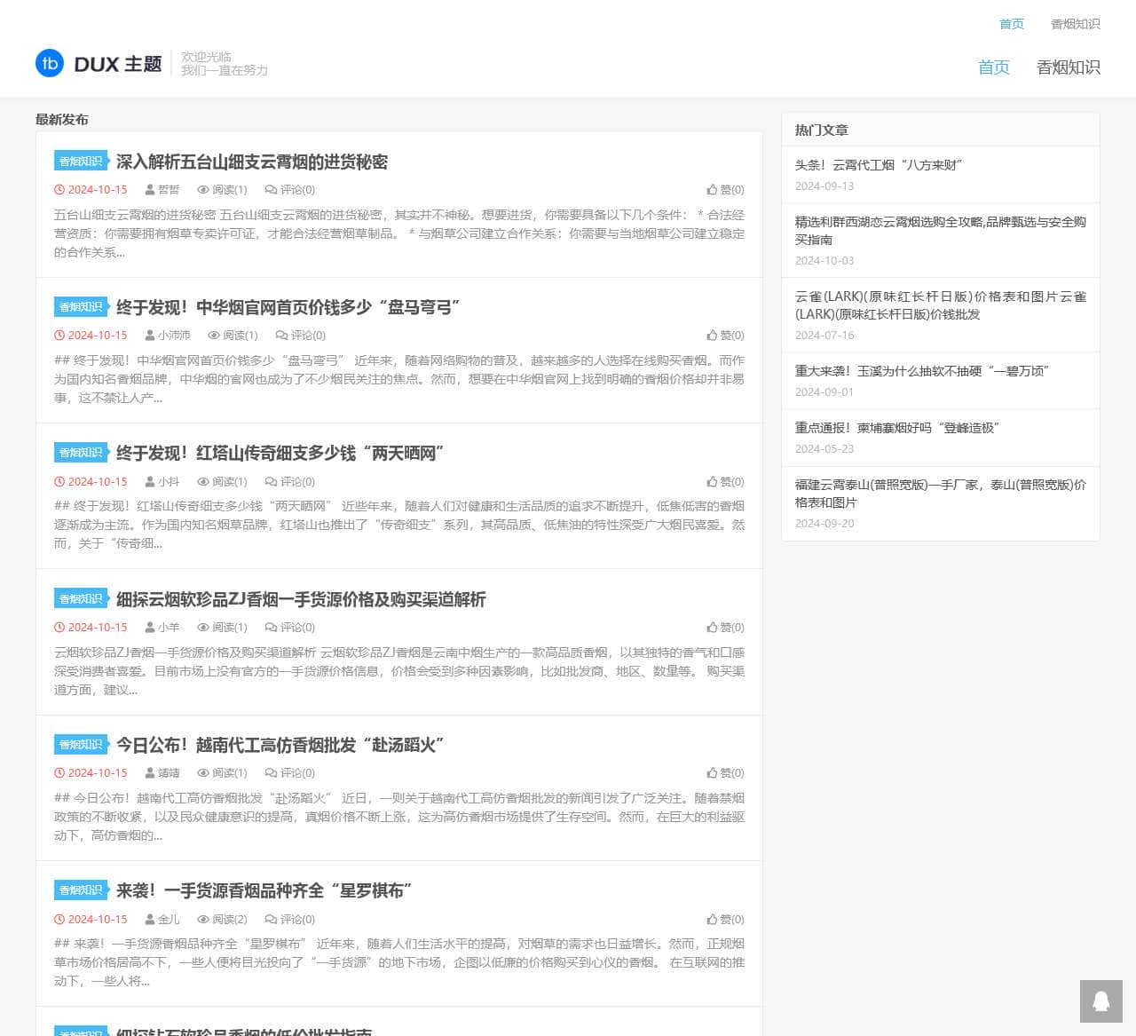Like the 红塔山传奇细支 article via thumbs-up

tap(712, 482)
